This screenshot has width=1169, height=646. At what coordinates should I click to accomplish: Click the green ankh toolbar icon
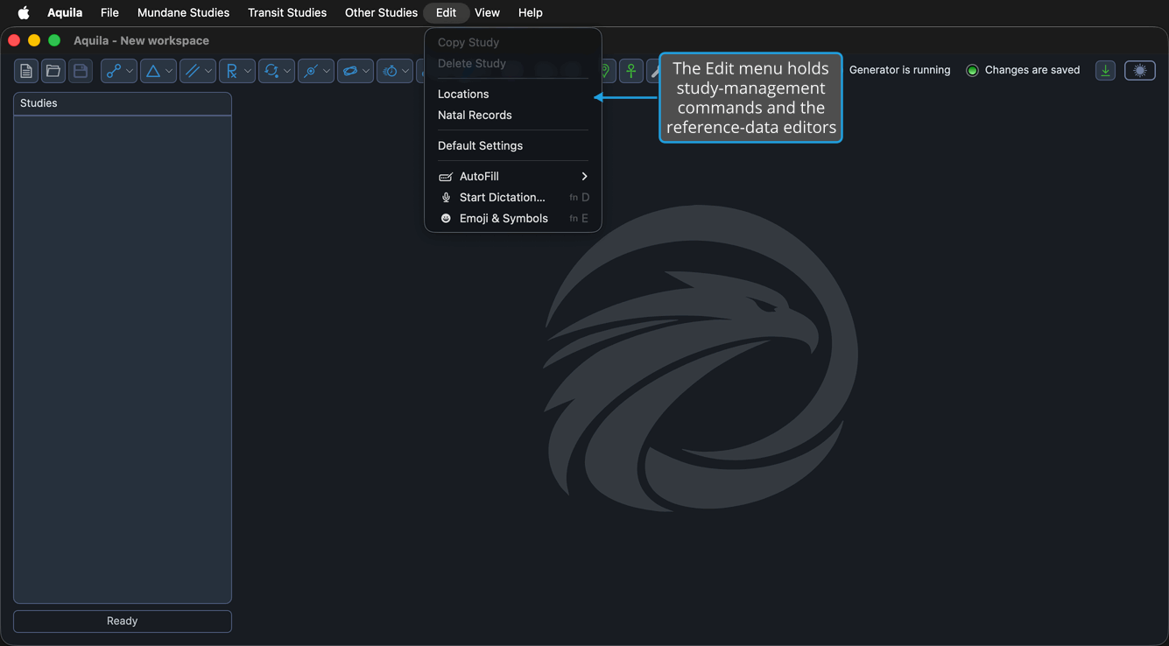click(x=631, y=71)
